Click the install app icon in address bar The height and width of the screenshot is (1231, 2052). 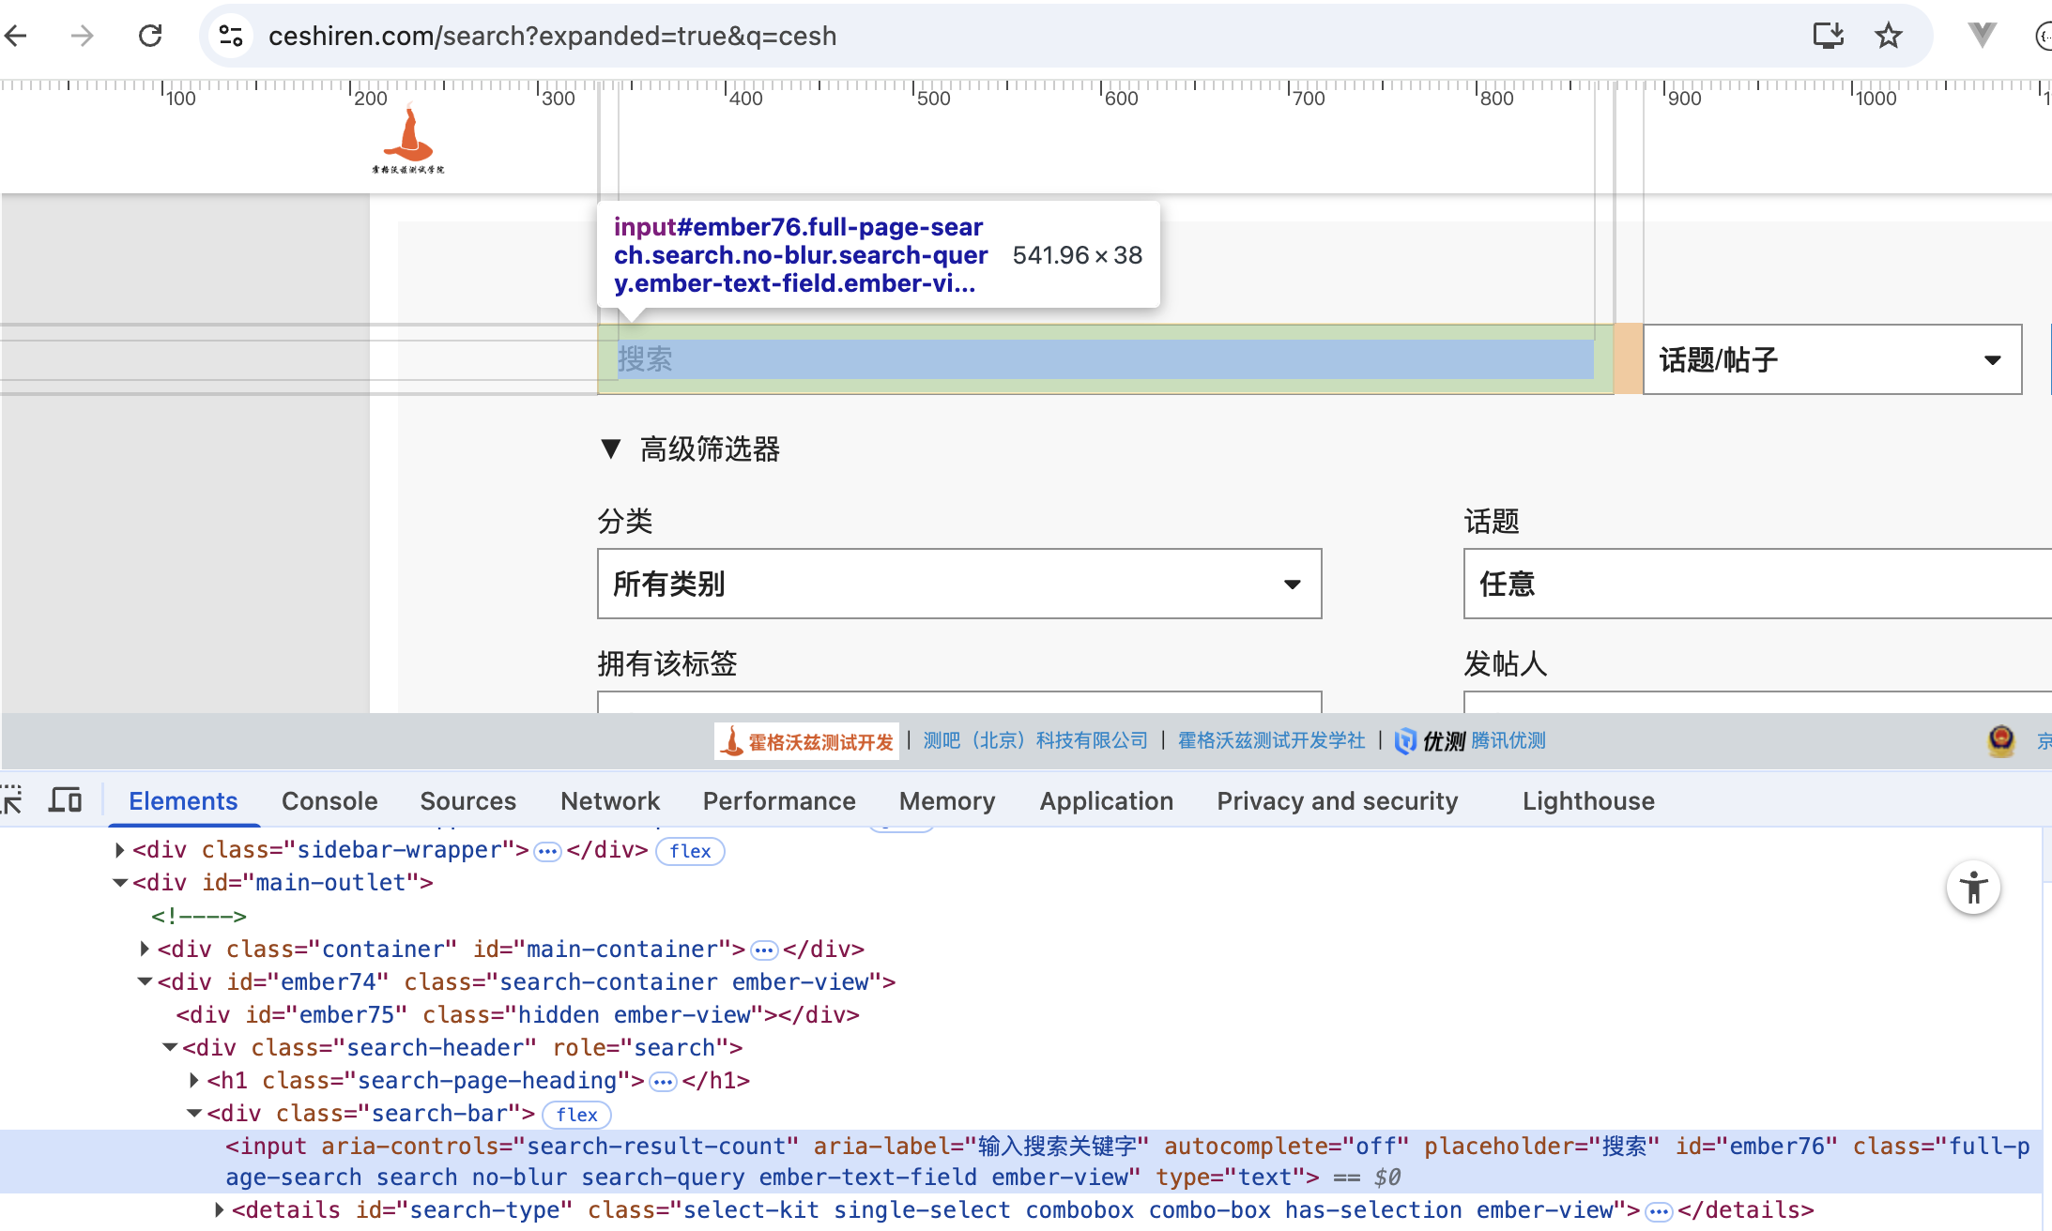coord(1828,36)
